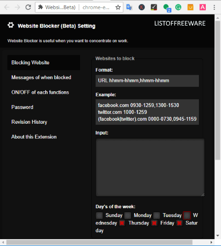221x246 pixels.
Task: Click the browser Back arrow
Action: click(6, 7)
